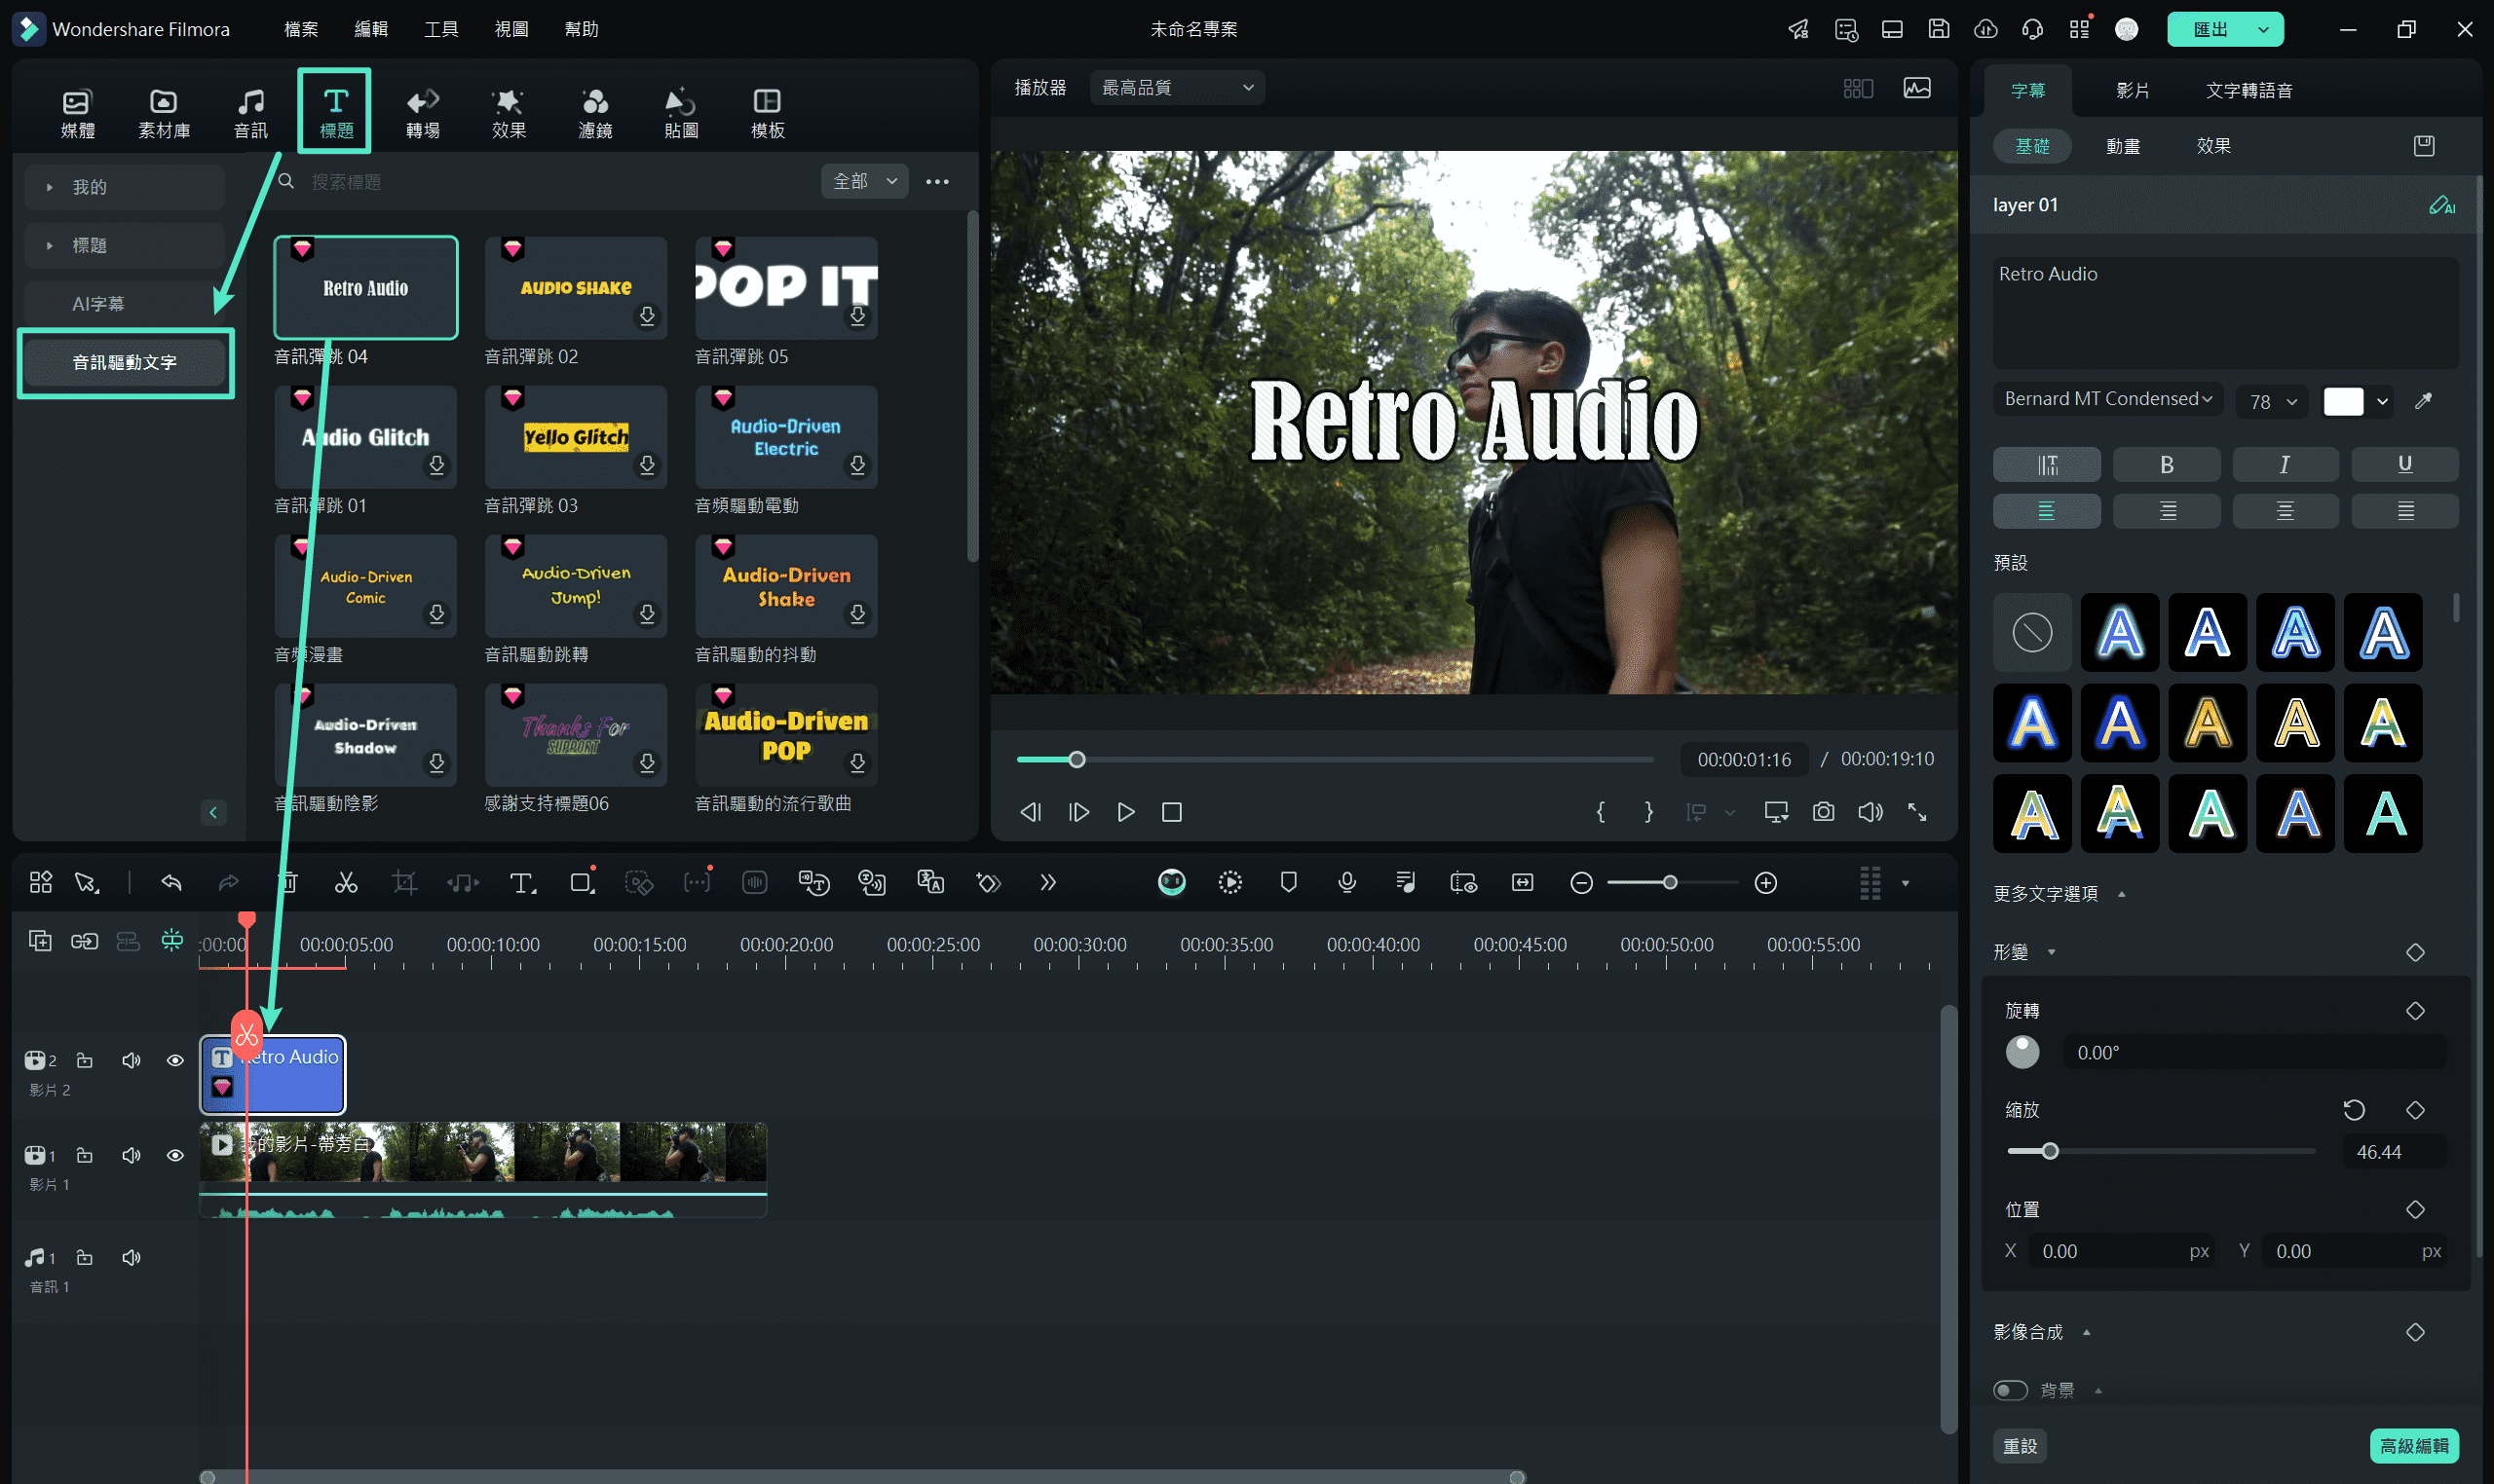Click the add text T tool

[x=522, y=882]
